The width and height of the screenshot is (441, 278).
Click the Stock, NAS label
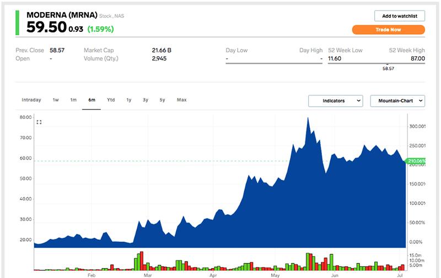point(112,16)
